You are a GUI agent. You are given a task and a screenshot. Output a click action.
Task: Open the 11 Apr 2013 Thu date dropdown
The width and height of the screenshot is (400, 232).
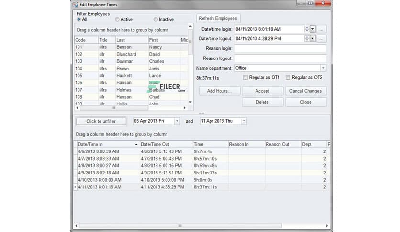pos(244,121)
